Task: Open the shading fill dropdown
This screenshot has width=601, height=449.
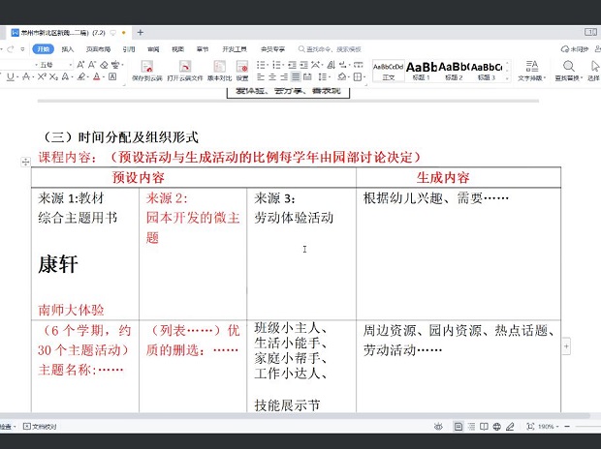Action: [x=348, y=77]
